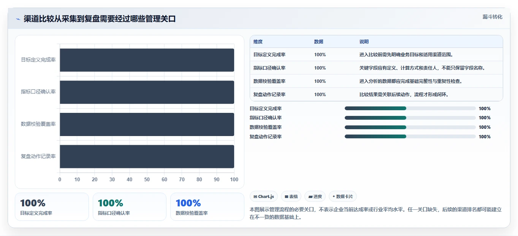Click the 100% value in table row 复盘动作记录率

(x=320, y=95)
